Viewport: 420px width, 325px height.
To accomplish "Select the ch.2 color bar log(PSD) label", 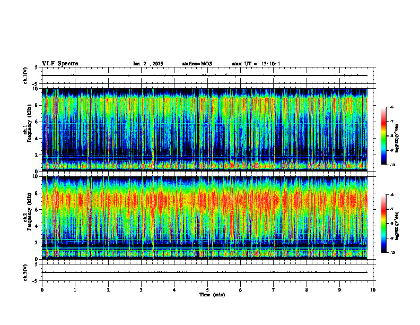I will pyautogui.click(x=397, y=226).
